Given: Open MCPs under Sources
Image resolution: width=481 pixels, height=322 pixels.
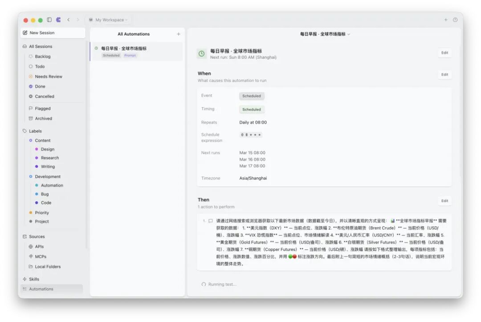Looking at the screenshot, I should point(41,257).
